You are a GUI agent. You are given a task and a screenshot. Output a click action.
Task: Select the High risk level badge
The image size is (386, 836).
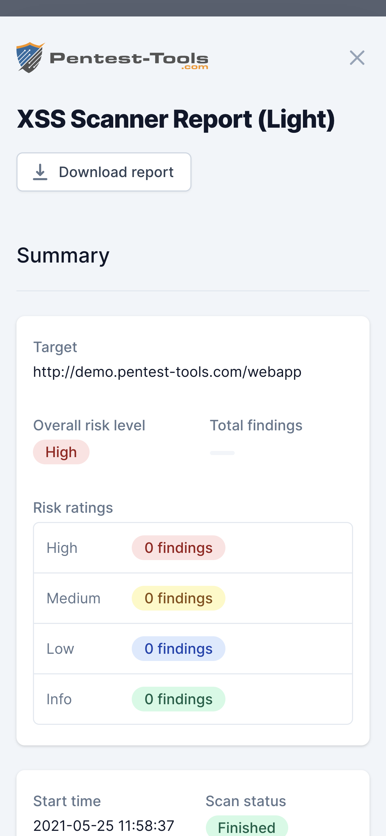point(61,452)
